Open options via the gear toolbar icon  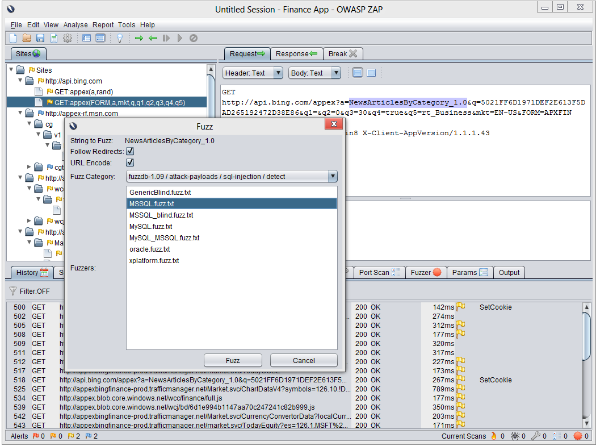coord(68,38)
